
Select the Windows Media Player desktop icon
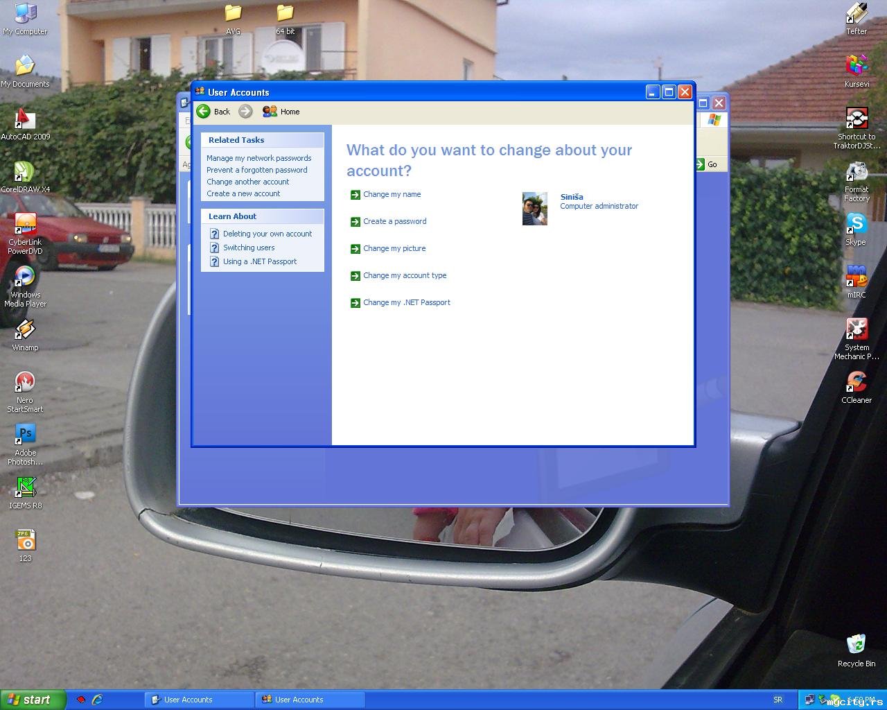25,286
